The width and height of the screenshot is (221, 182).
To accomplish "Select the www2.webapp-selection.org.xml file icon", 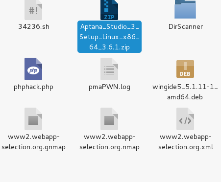I will (x=185, y=119).
